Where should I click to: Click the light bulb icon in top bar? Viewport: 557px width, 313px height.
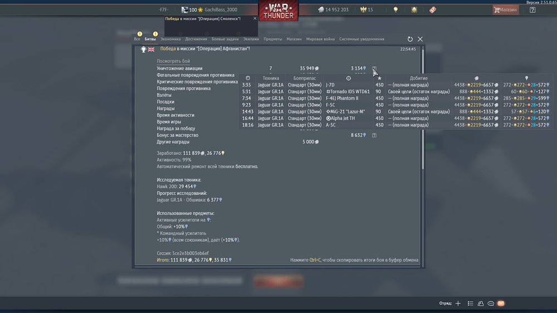click(395, 10)
